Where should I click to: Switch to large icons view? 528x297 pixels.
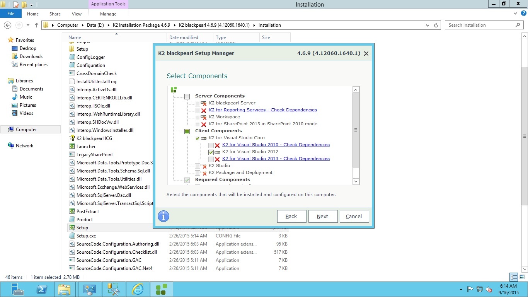(x=521, y=277)
